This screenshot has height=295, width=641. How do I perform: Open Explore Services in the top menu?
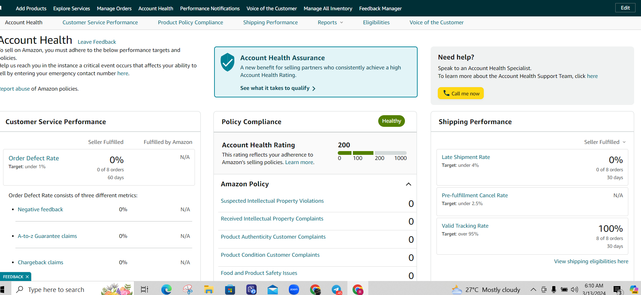pos(72,9)
